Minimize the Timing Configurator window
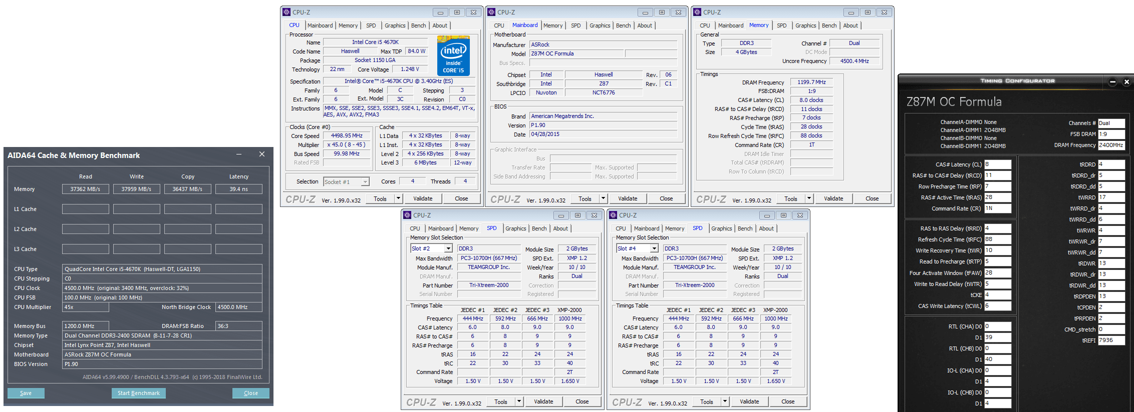This screenshot has height=412, width=1134. coord(1112,81)
